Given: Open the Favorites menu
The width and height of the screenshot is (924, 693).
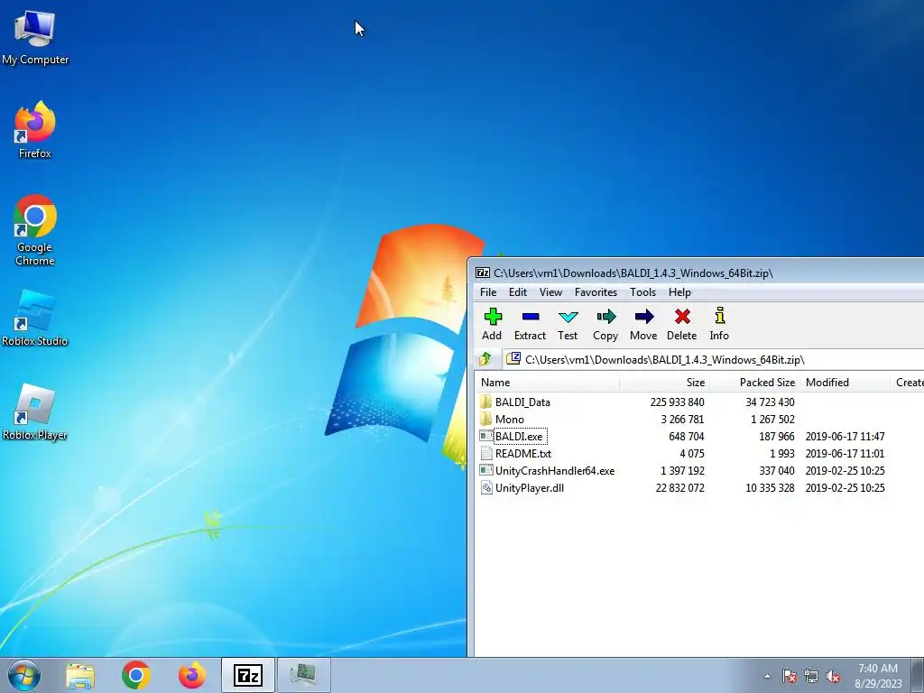Looking at the screenshot, I should [x=596, y=292].
